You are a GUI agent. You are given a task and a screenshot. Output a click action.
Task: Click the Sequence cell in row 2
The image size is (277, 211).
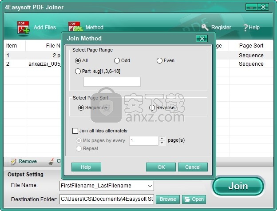pos(251,64)
